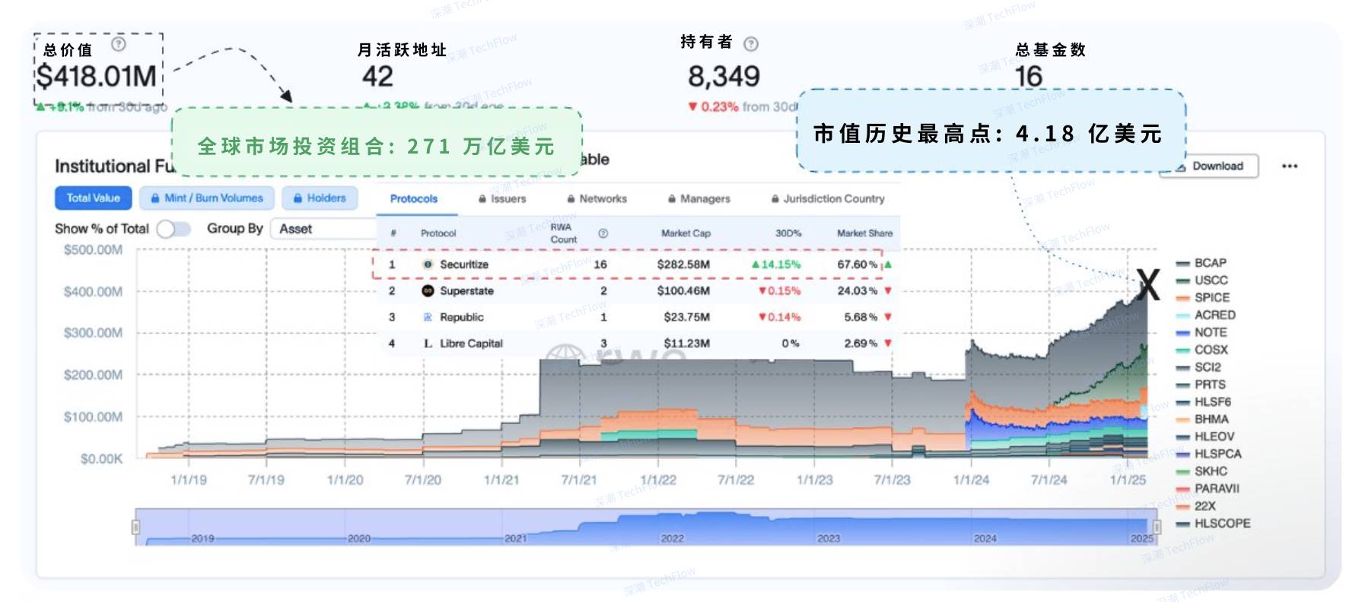Open the three-dot more options menu
The image size is (1359, 602).
coord(1290,166)
